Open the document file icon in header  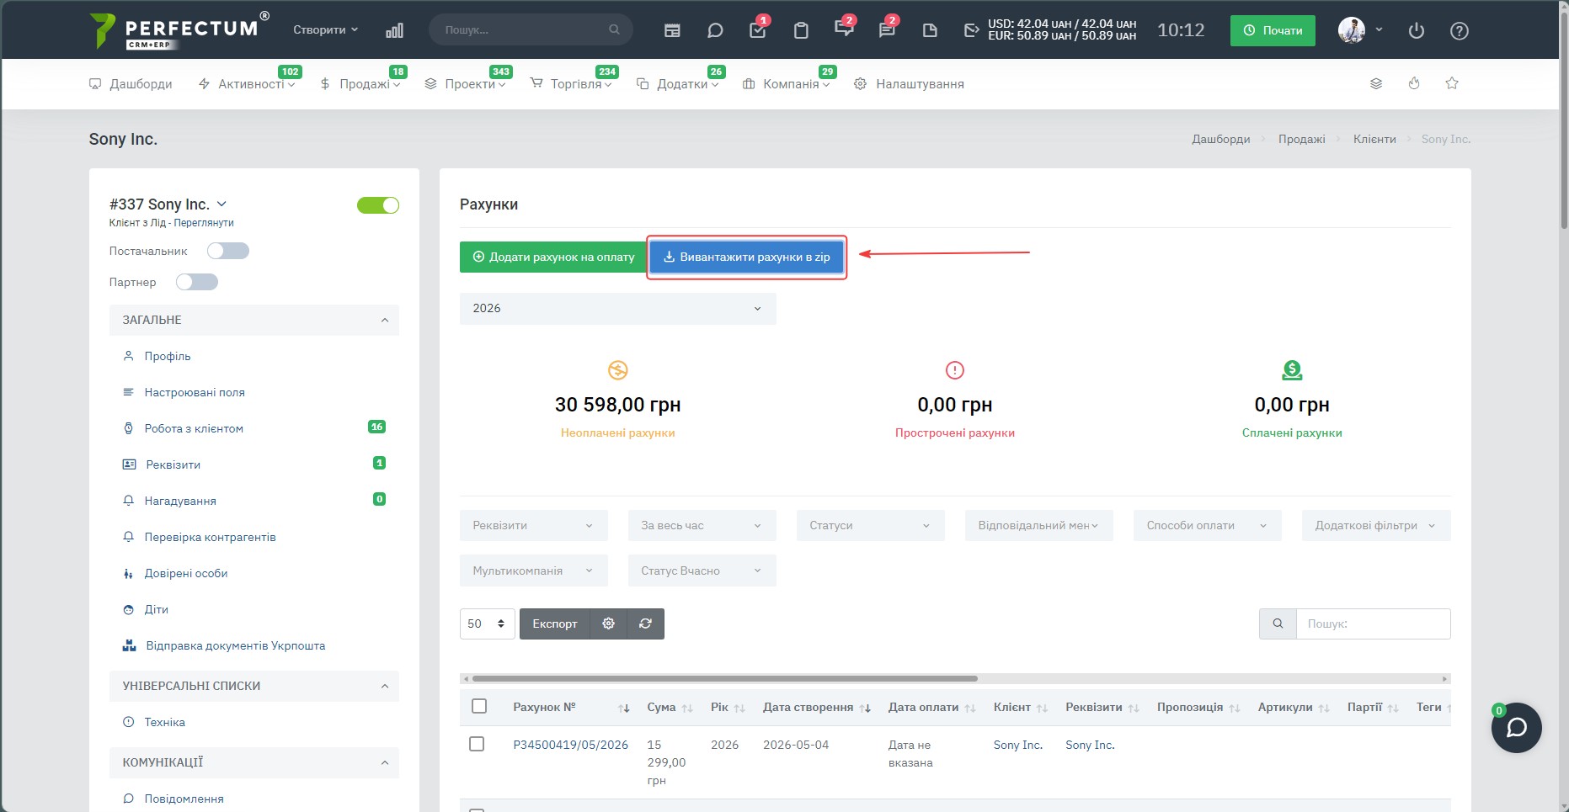930,30
